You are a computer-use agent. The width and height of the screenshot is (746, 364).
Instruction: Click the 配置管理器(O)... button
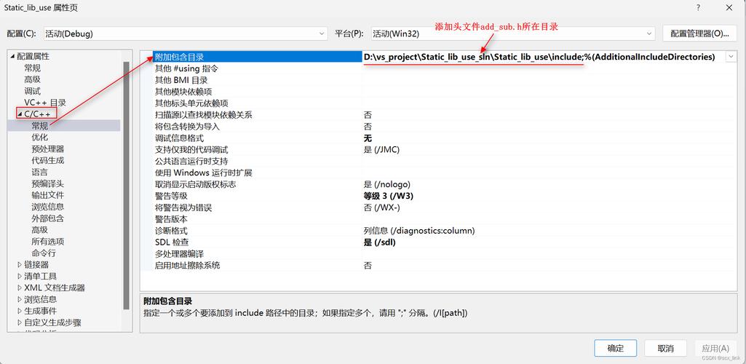pos(699,33)
